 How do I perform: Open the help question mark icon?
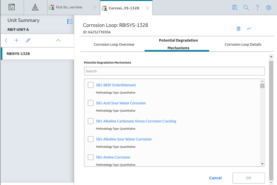257,8
